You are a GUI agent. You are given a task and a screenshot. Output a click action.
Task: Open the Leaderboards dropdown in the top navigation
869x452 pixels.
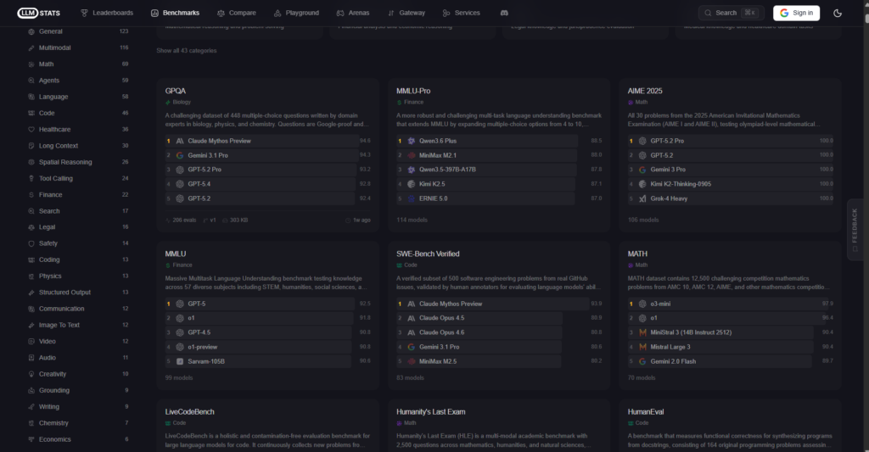coord(107,13)
